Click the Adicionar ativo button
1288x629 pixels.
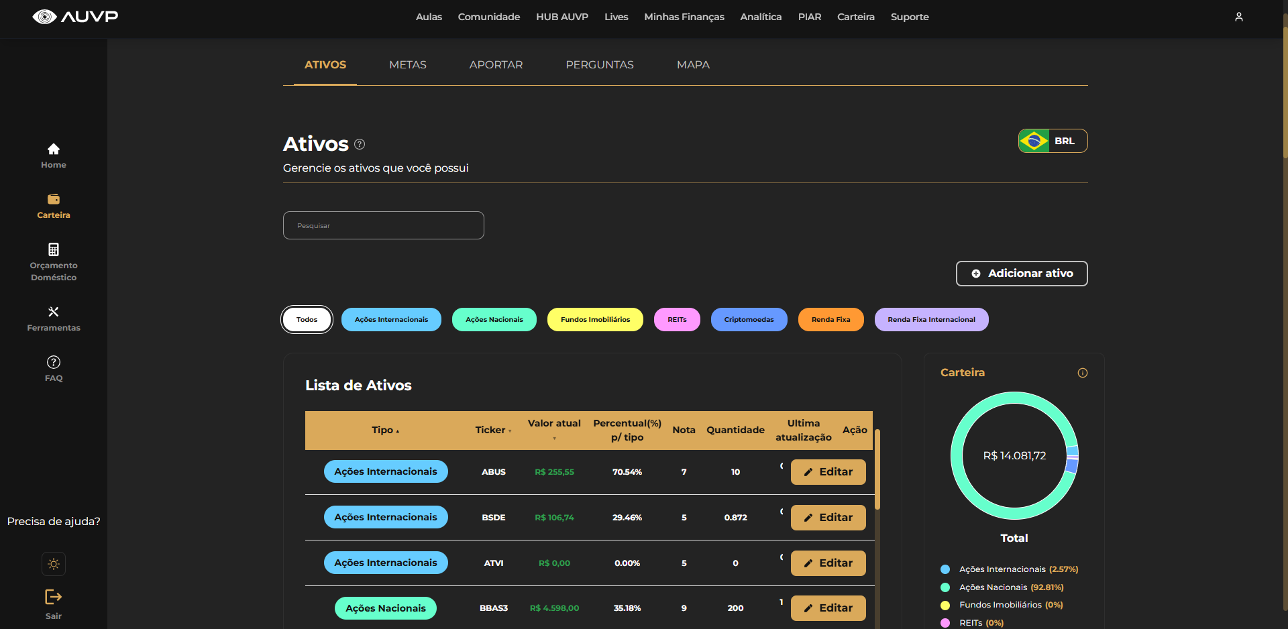click(1022, 274)
